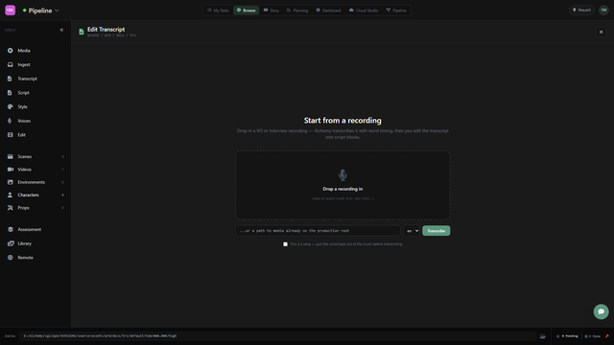This screenshot has width=614, height=345.
Task: Switch to the Dashboard tab
Action: click(328, 11)
